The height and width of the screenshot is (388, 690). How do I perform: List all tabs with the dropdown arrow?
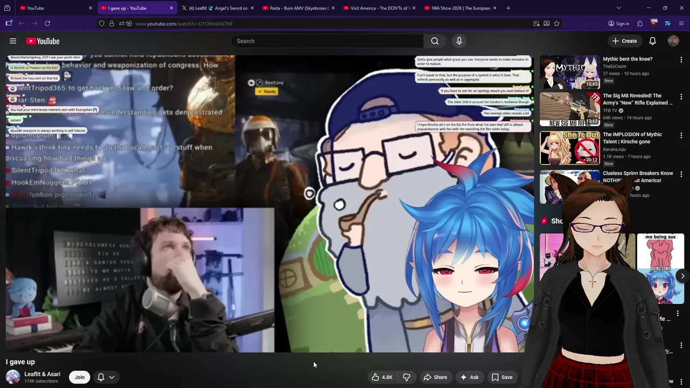pyautogui.click(x=618, y=8)
